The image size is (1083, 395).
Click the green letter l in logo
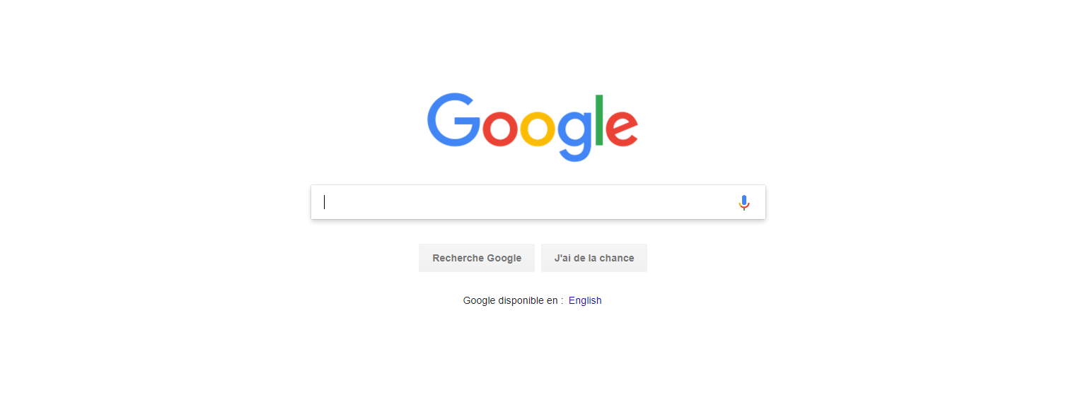tap(599, 119)
